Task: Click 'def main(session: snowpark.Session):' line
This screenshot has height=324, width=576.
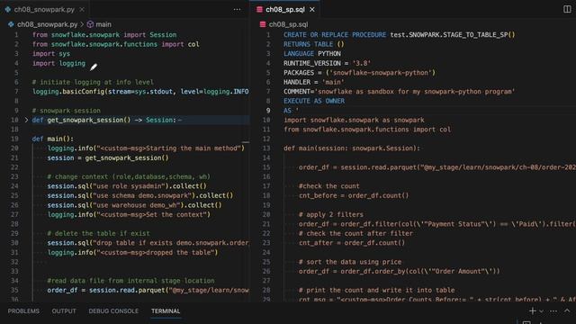Action: click(x=352, y=148)
